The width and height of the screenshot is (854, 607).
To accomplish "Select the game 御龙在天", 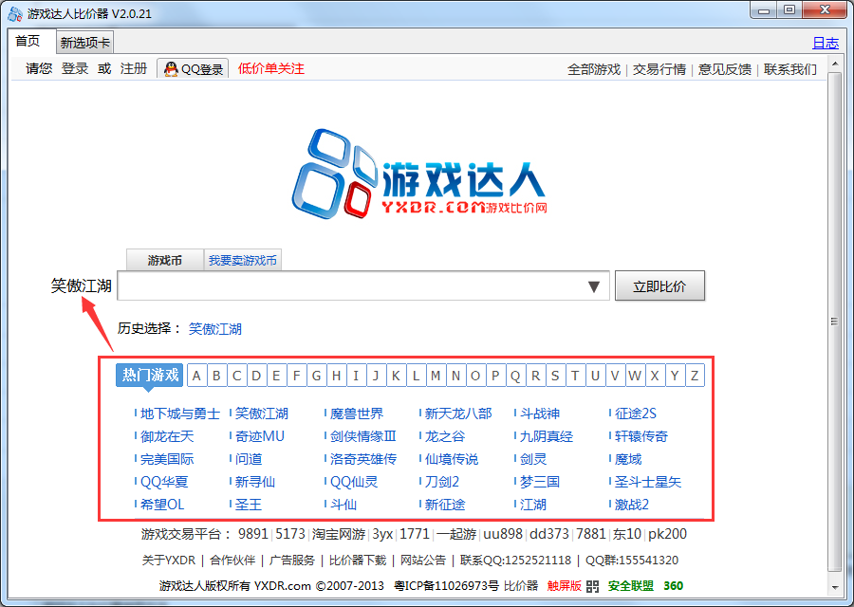I will pos(167,436).
